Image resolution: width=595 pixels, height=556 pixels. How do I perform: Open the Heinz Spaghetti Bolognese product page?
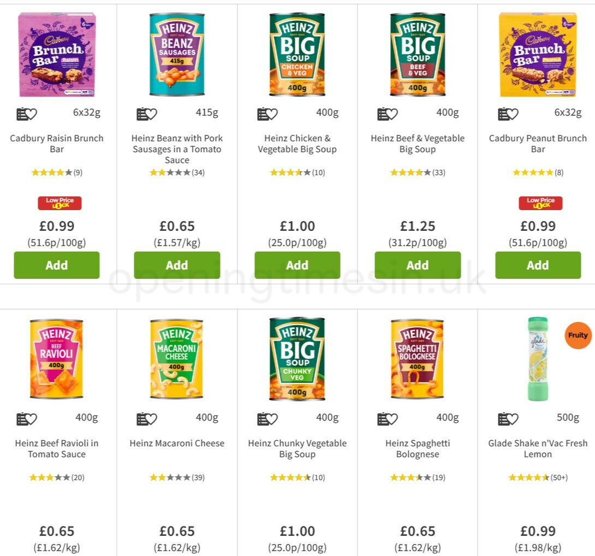point(418,449)
